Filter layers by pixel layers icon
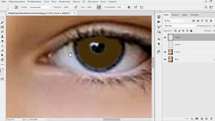215x121 pixels. pos(193,21)
